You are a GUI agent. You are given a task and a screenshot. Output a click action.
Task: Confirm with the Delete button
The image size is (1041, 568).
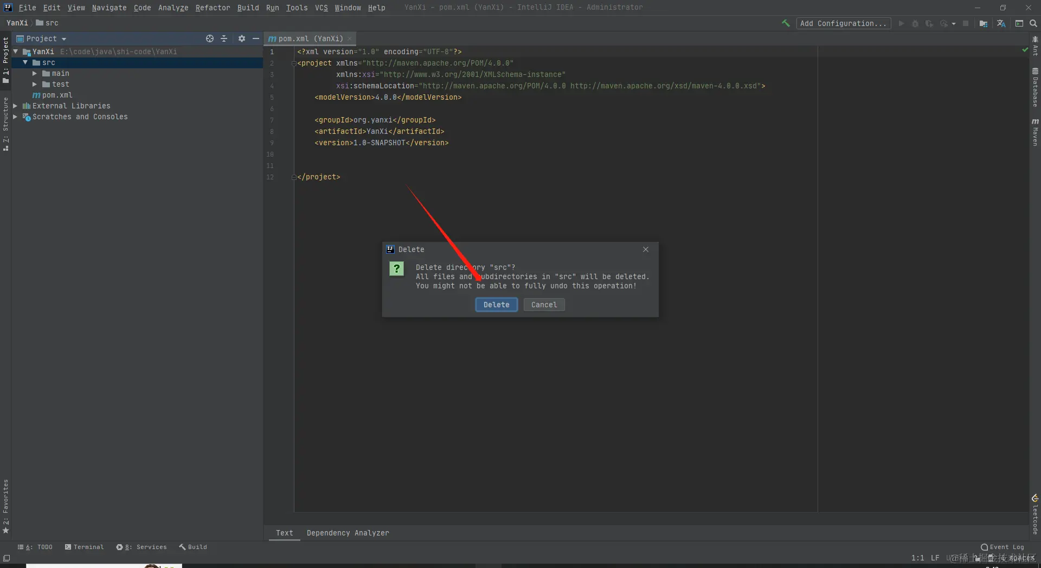tap(497, 305)
